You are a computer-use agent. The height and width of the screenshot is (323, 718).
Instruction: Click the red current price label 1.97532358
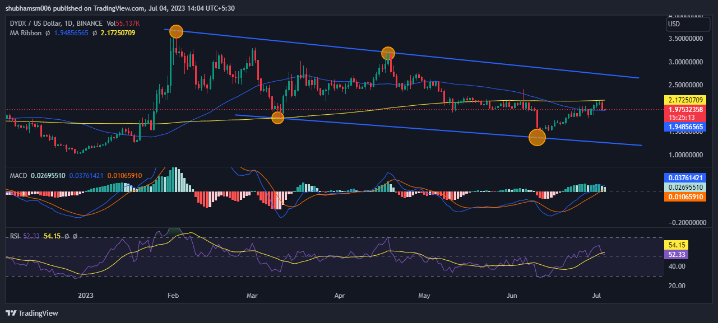pyautogui.click(x=684, y=110)
